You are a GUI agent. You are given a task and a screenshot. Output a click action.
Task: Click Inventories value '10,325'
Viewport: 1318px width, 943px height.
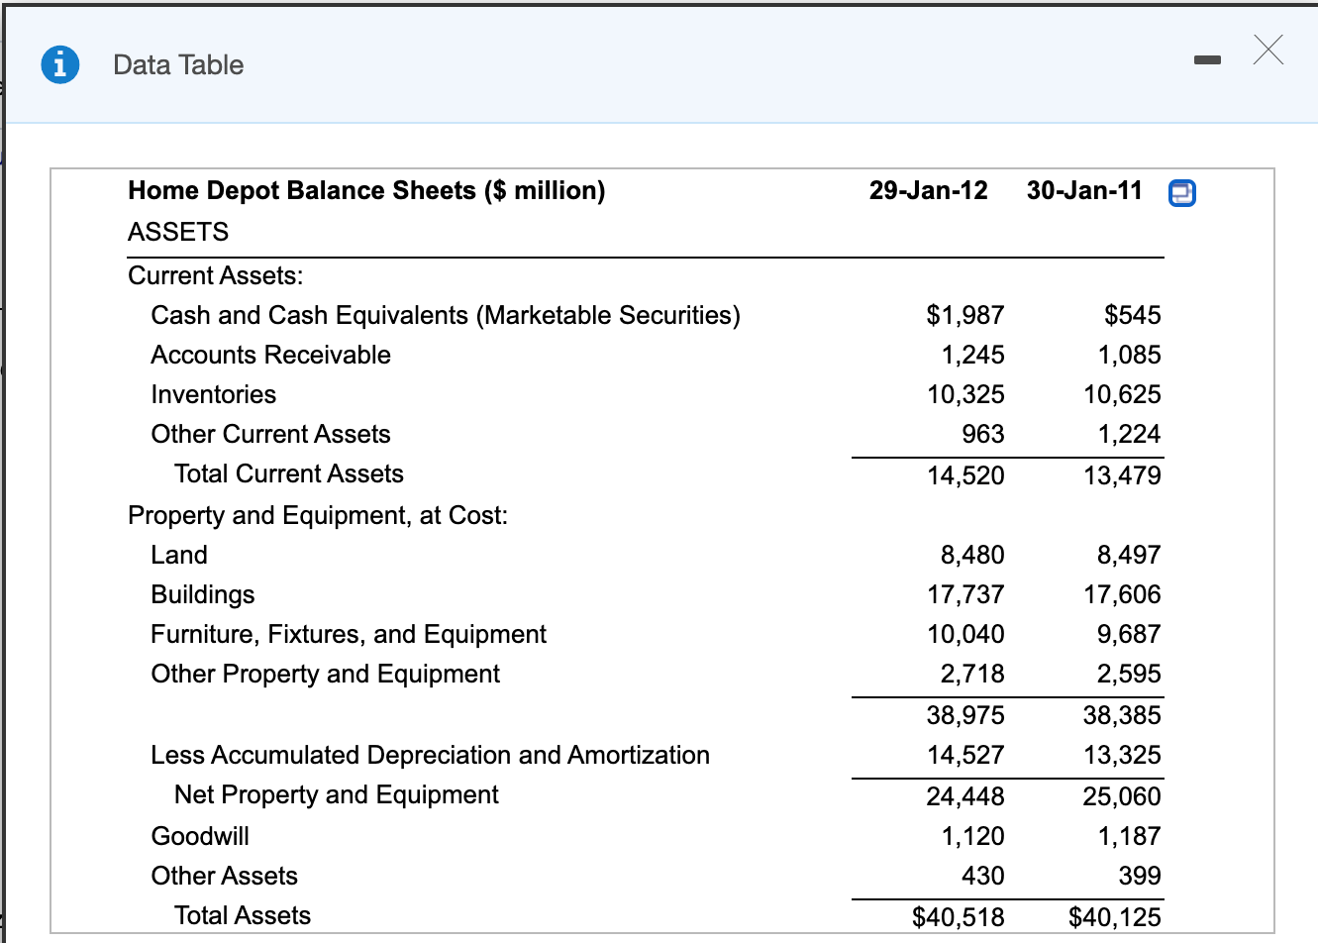coord(965,394)
